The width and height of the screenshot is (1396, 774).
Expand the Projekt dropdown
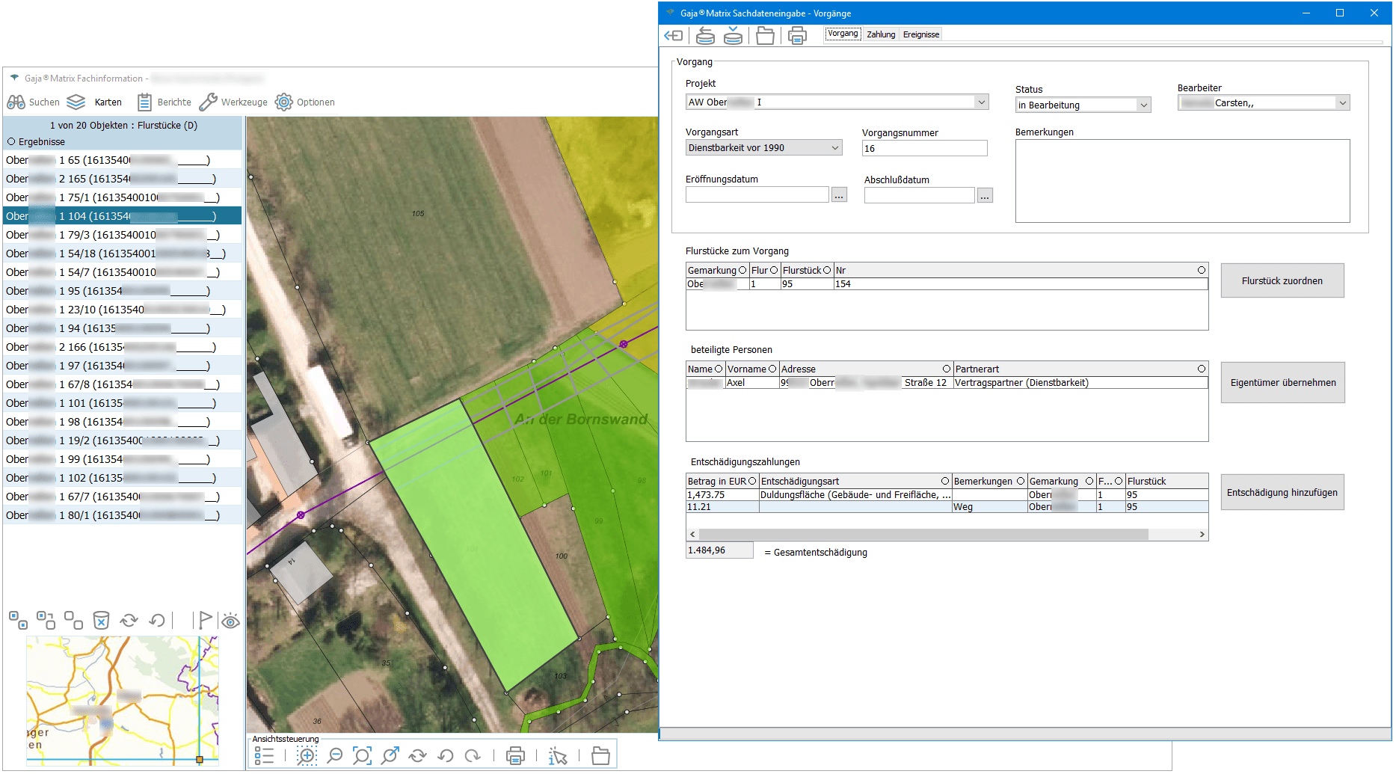[981, 102]
